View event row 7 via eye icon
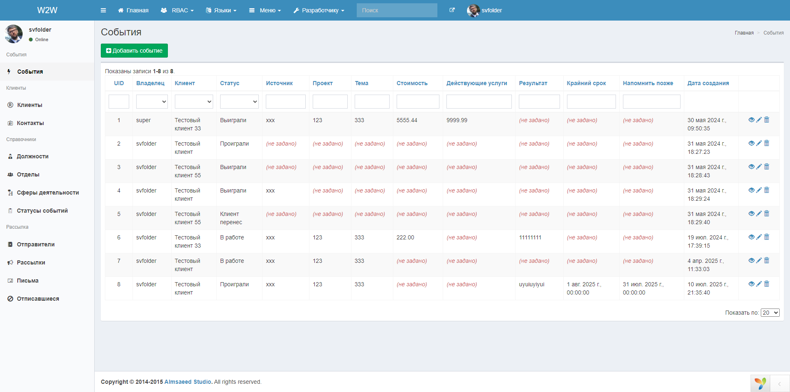This screenshot has width=790, height=392. tap(751, 260)
